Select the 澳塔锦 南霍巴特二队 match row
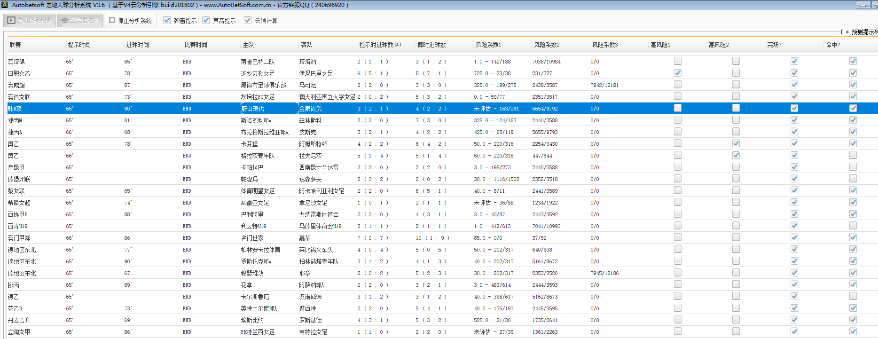This screenshot has width=878, height=339. point(258,62)
